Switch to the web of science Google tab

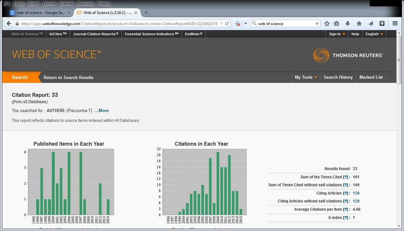tap(40, 13)
